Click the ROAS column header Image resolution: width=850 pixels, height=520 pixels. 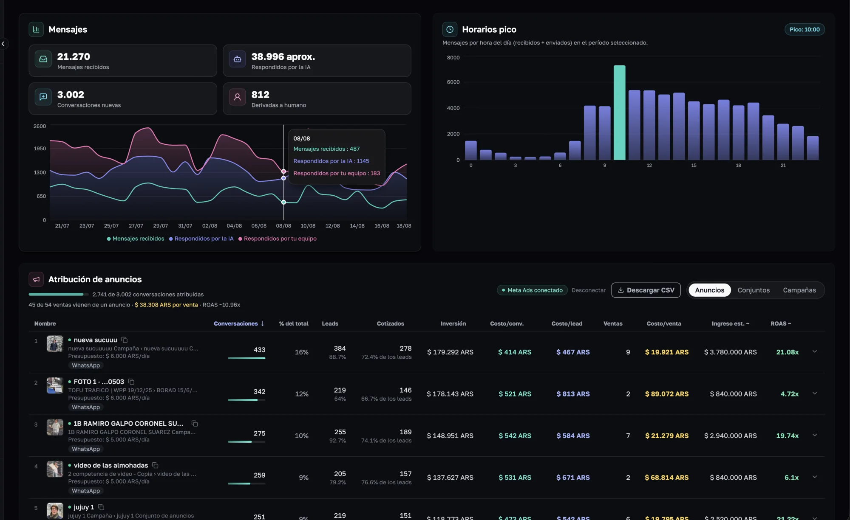(x=781, y=323)
